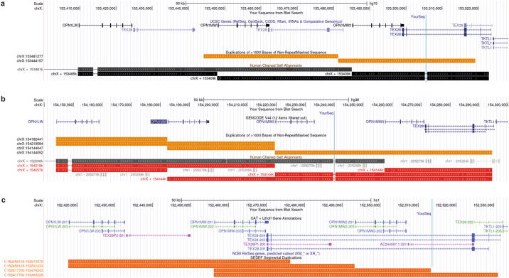
Task: Click the YourSeq label in panel a
Action: 418,16
